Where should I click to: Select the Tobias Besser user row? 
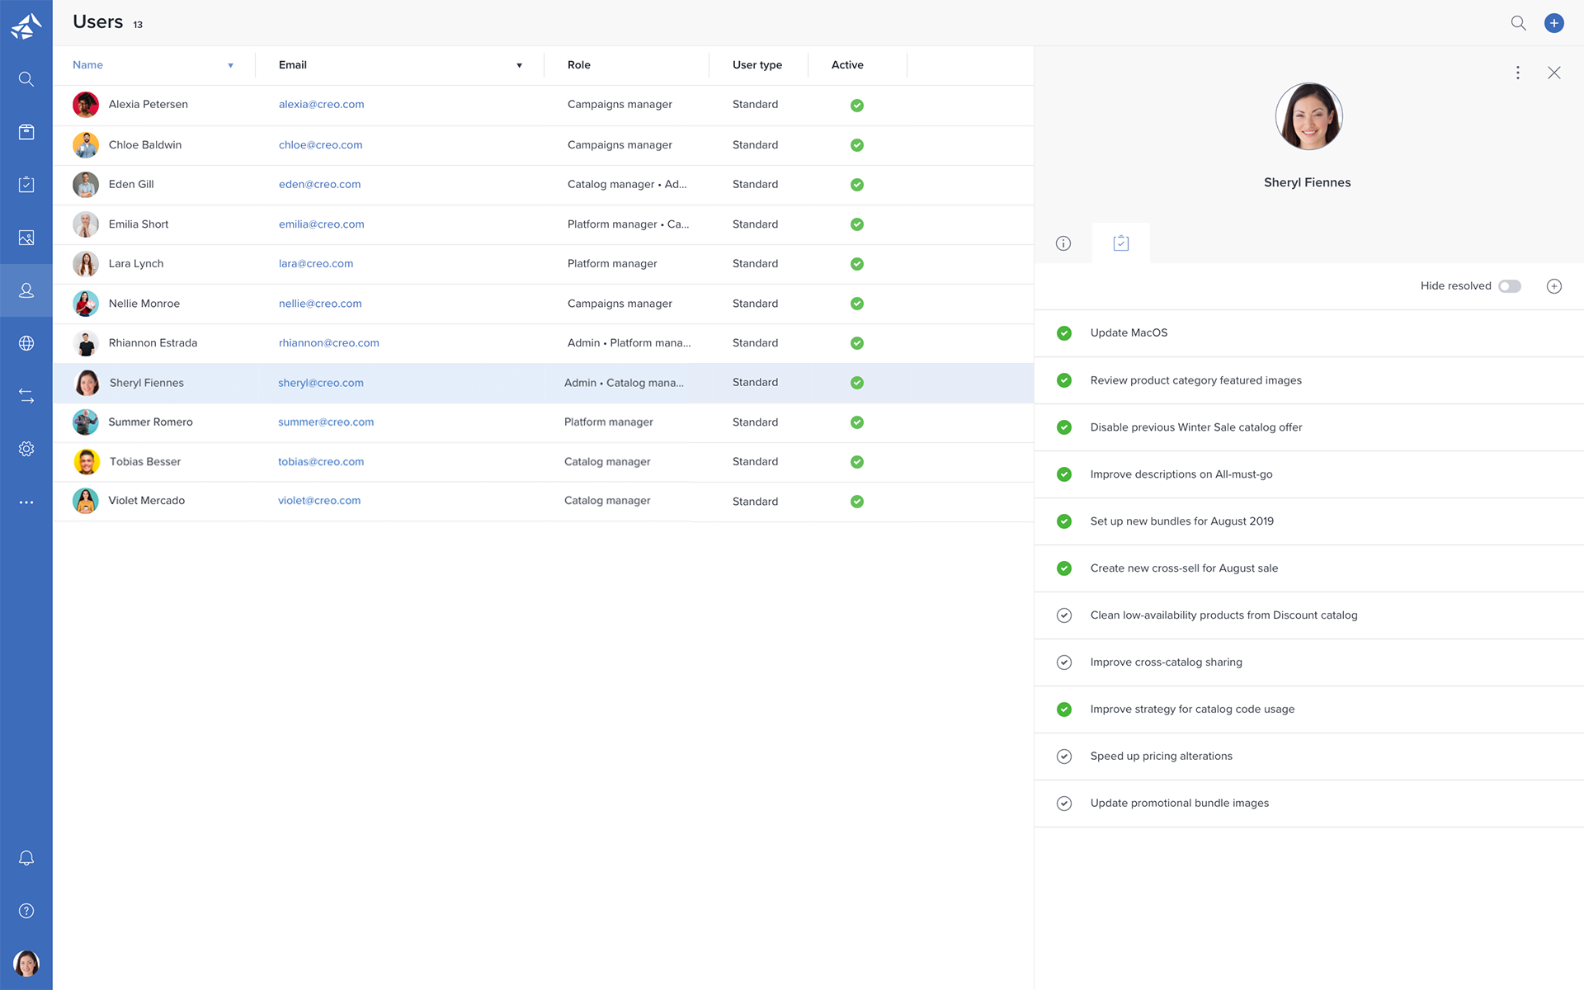coord(543,462)
